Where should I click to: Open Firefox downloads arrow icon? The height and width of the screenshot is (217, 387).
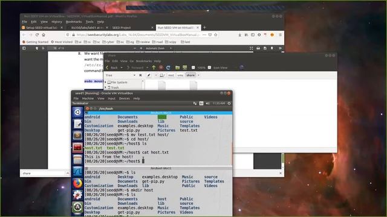pyautogui.click(x=239, y=35)
